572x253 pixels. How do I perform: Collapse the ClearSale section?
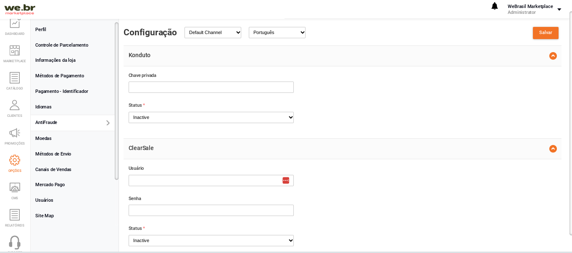pos(553,149)
